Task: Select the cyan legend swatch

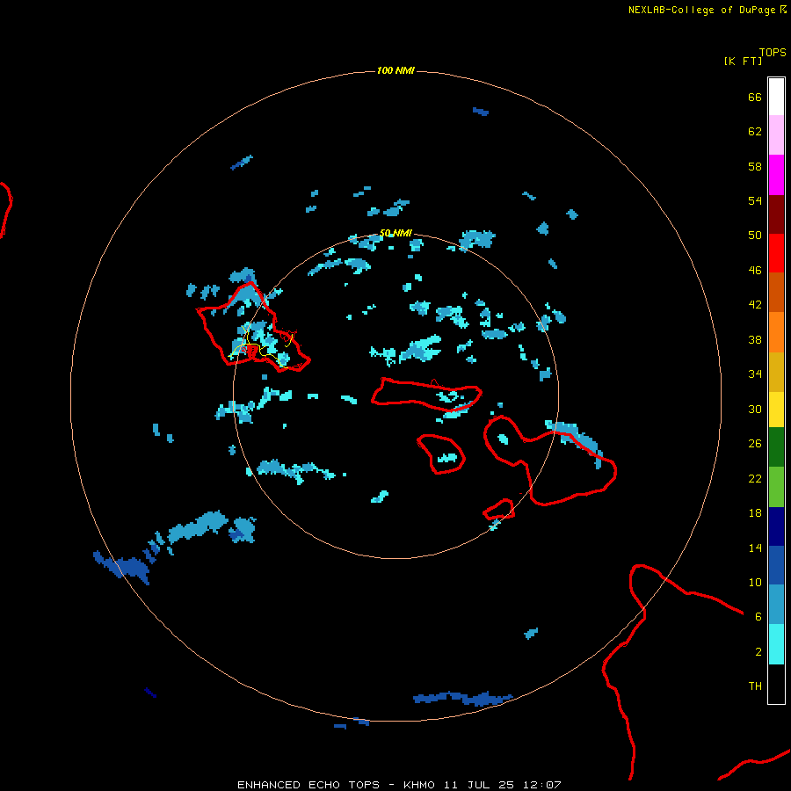Action: tap(776, 644)
